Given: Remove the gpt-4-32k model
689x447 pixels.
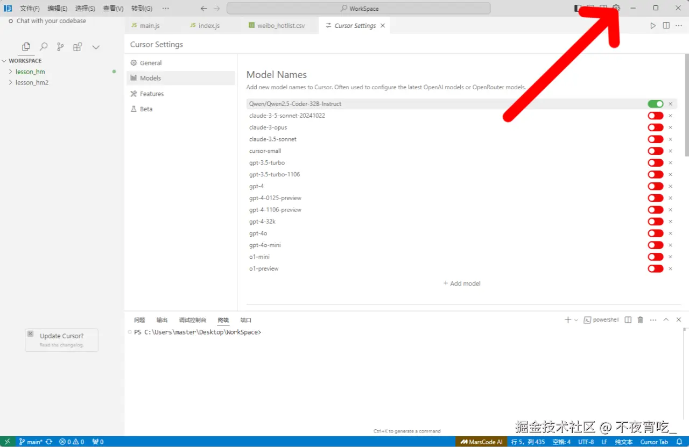Looking at the screenshot, I should point(670,222).
